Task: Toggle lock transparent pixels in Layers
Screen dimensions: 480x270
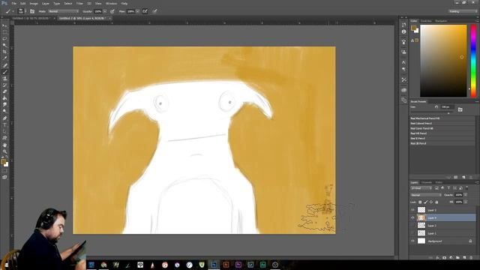Action: [x=420, y=202]
